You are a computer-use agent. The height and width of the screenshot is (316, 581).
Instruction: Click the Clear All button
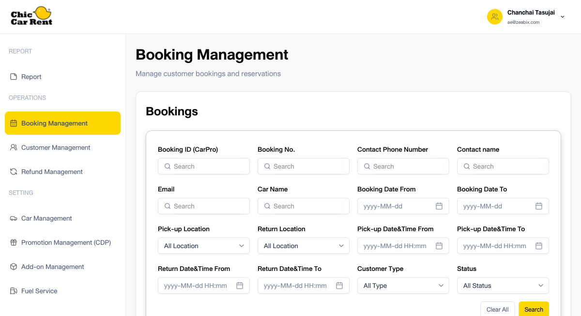point(497,309)
